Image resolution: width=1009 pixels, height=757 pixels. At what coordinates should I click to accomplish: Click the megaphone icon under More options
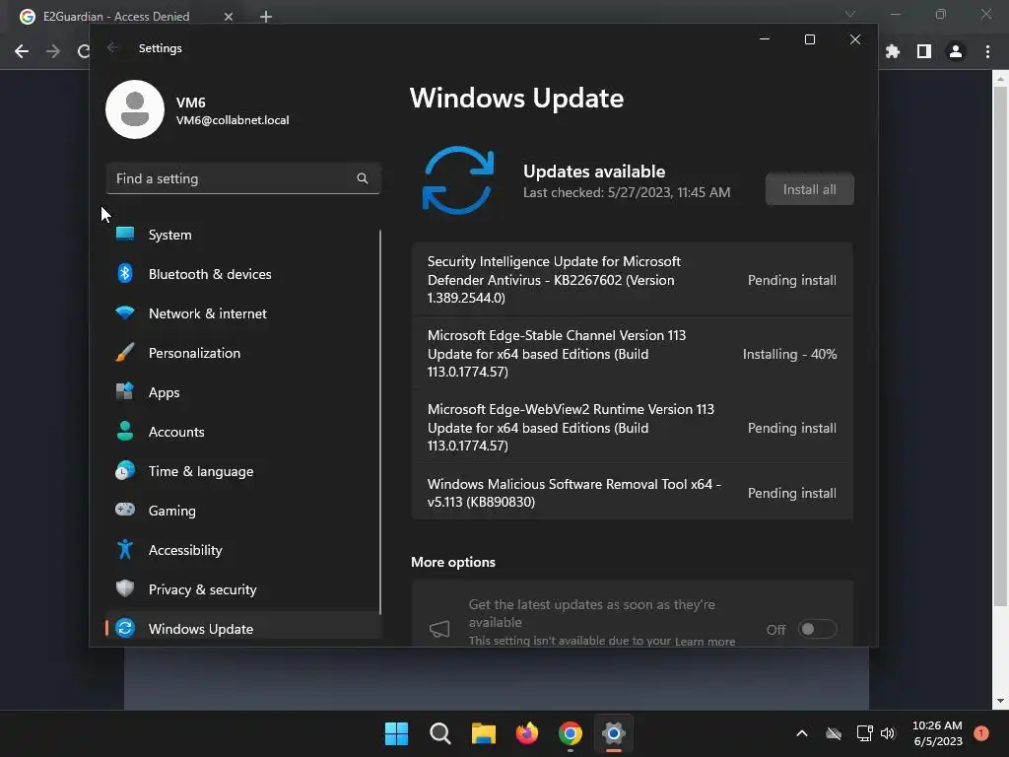[439, 629]
